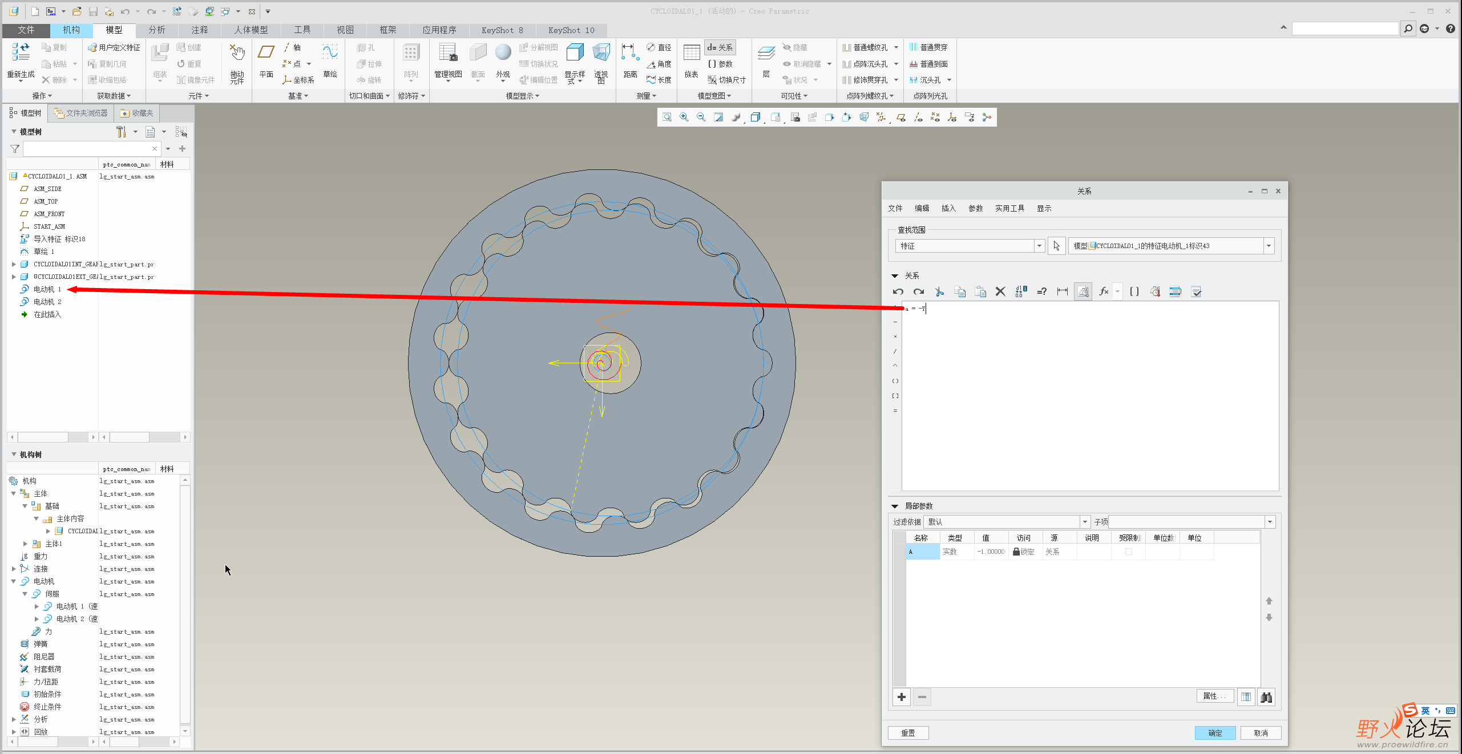Open the 子项 dropdown

[1270, 522]
